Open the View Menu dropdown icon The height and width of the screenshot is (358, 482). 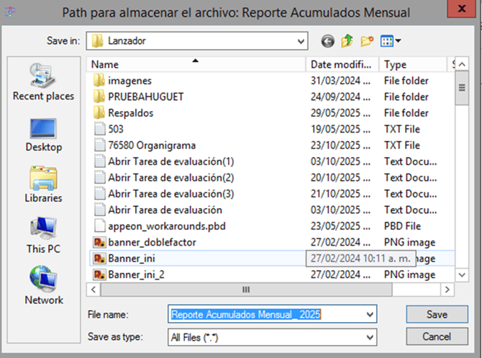click(x=390, y=42)
